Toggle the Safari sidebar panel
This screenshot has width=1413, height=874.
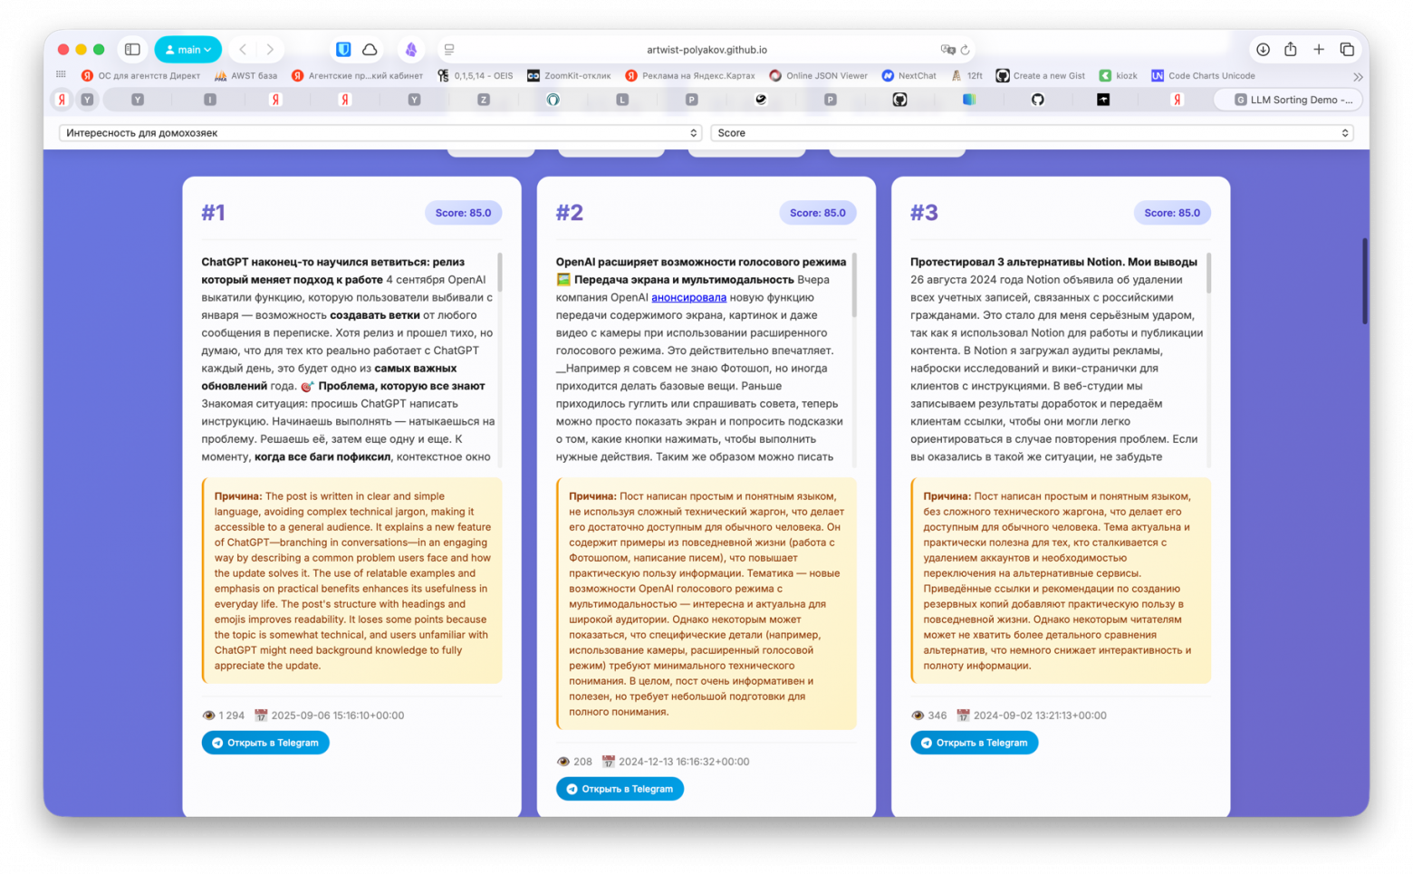pyautogui.click(x=132, y=50)
